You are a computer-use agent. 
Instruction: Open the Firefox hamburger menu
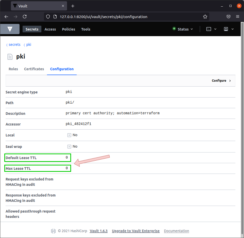pyautogui.click(x=238, y=17)
